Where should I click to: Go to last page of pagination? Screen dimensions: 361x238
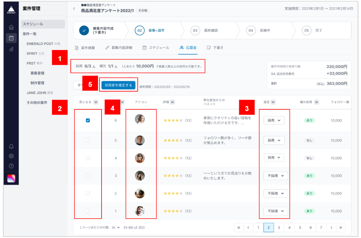pyautogui.click(x=341, y=228)
